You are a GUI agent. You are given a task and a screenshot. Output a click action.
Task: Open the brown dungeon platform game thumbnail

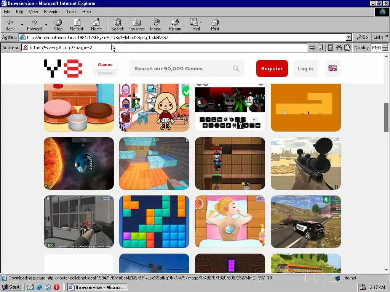(230, 163)
